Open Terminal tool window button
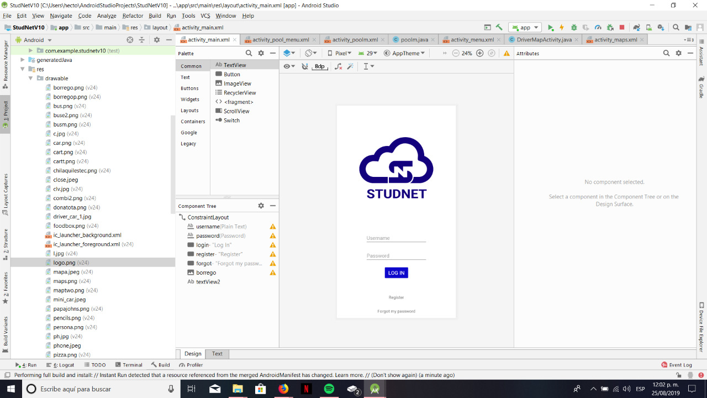Image resolution: width=707 pixels, height=398 pixels. click(x=129, y=365)
